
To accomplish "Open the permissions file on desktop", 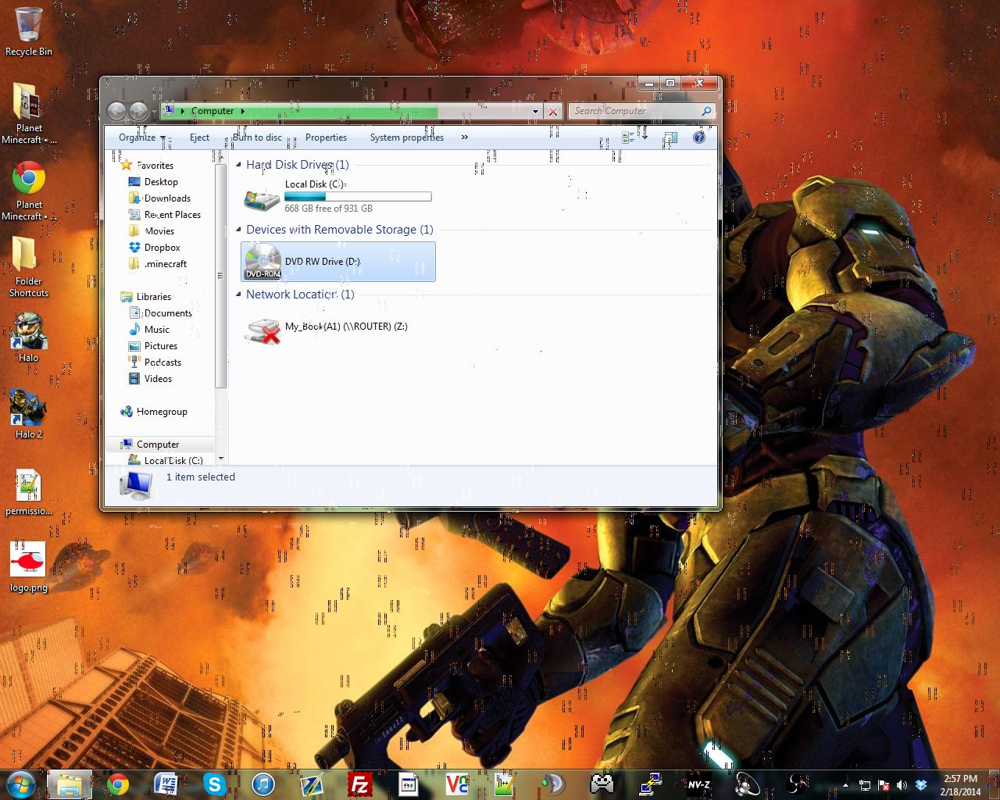I will (x=29, y=492).
